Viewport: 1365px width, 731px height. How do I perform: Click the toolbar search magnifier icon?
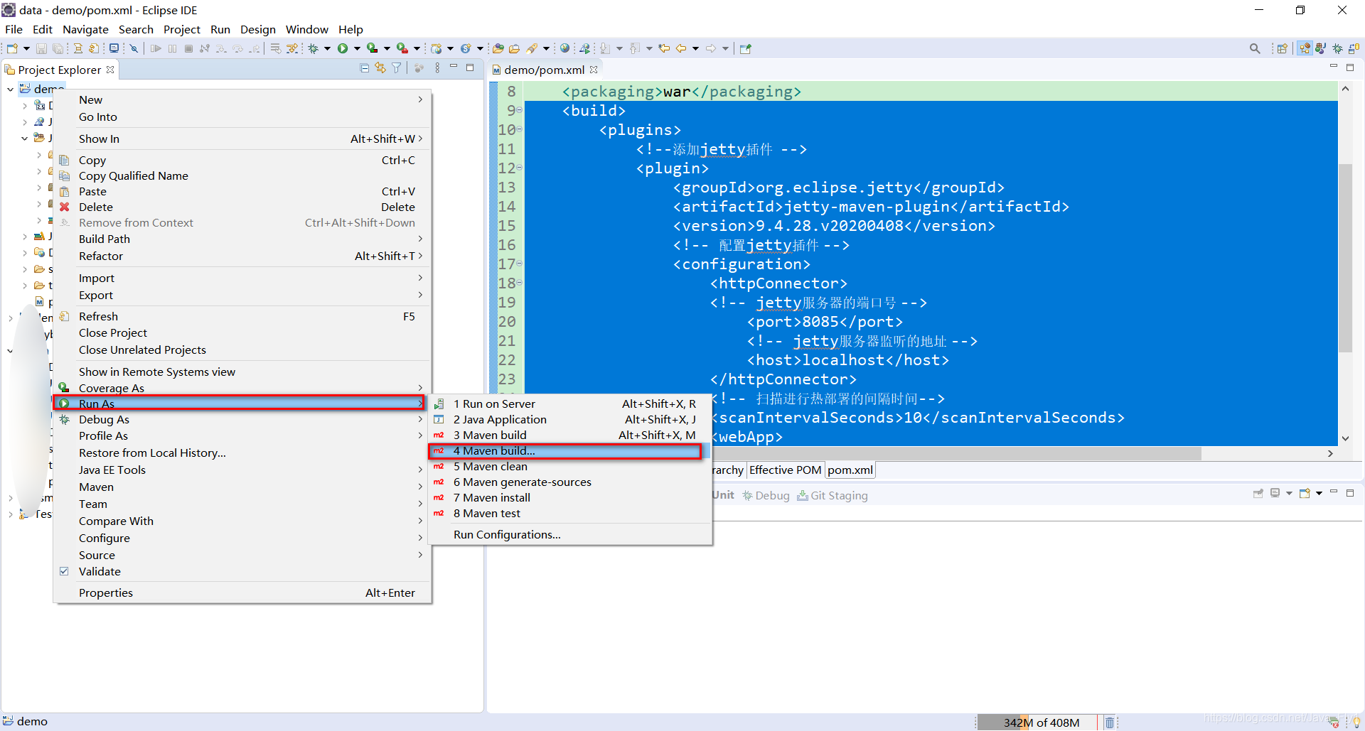coord(1255,48)
